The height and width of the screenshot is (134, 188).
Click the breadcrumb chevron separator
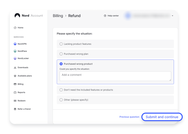point(66,16)
